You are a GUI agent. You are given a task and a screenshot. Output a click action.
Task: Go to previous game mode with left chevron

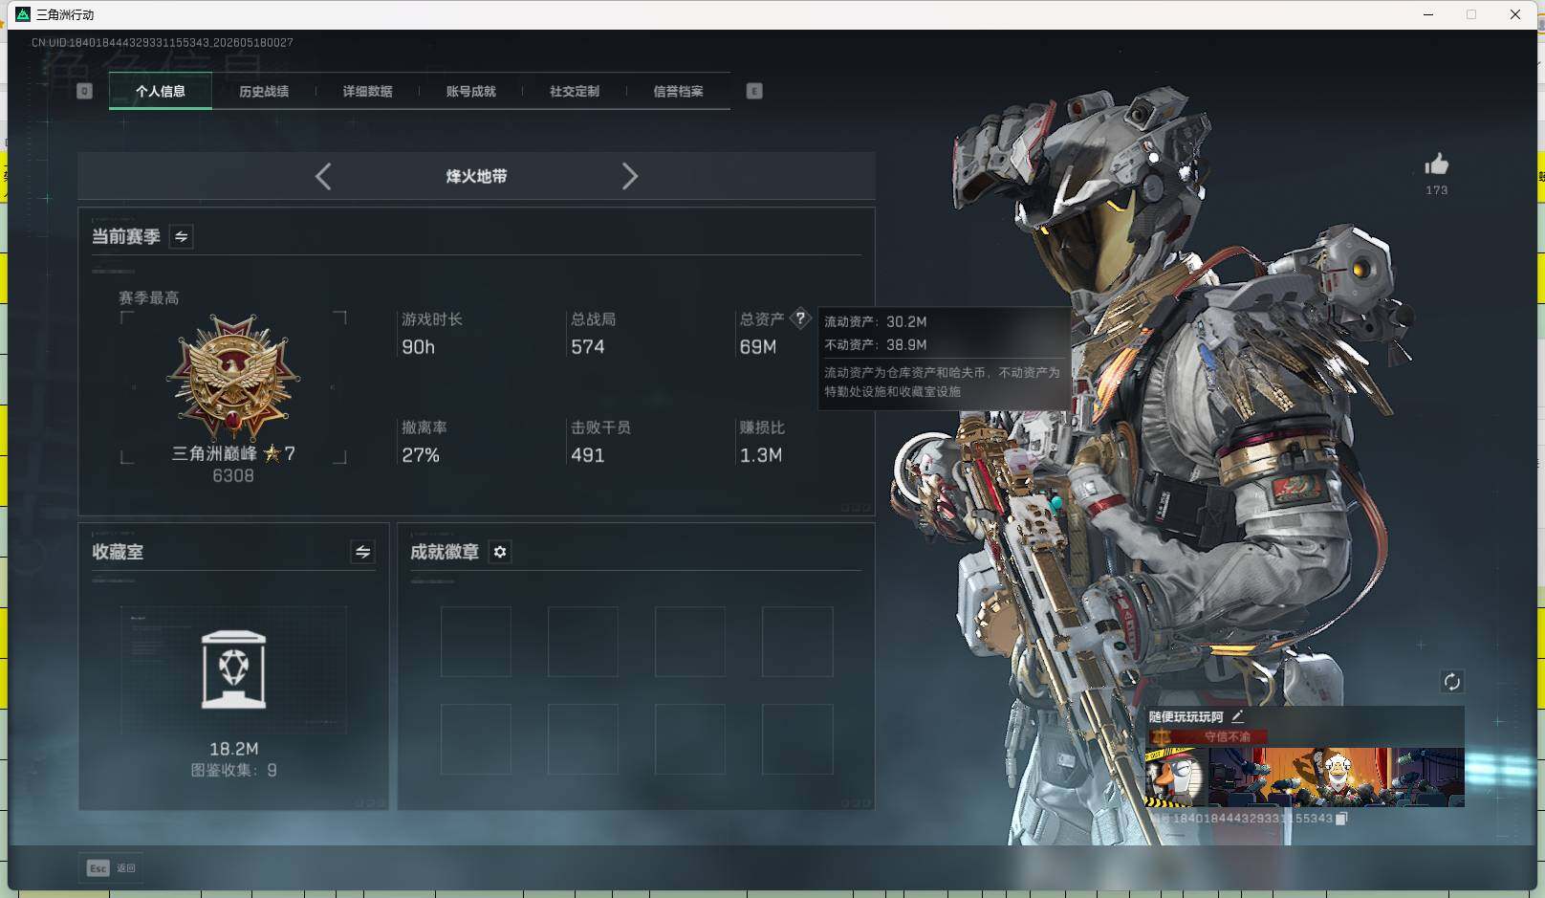[323, 176]
